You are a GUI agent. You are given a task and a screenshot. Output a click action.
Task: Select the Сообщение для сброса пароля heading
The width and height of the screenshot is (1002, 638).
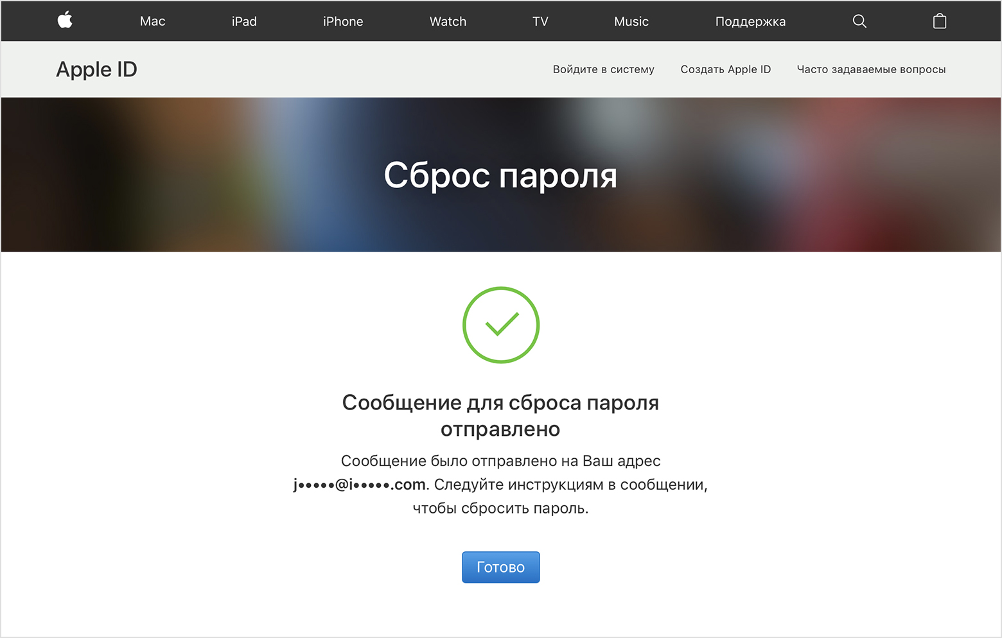point(500,416)
